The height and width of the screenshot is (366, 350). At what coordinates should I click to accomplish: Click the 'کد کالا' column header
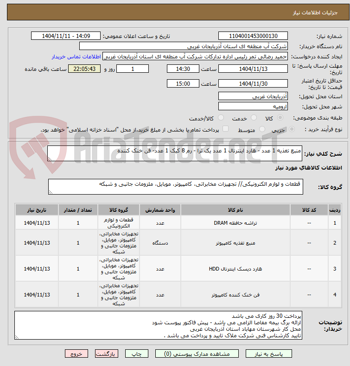coord(309,210)
